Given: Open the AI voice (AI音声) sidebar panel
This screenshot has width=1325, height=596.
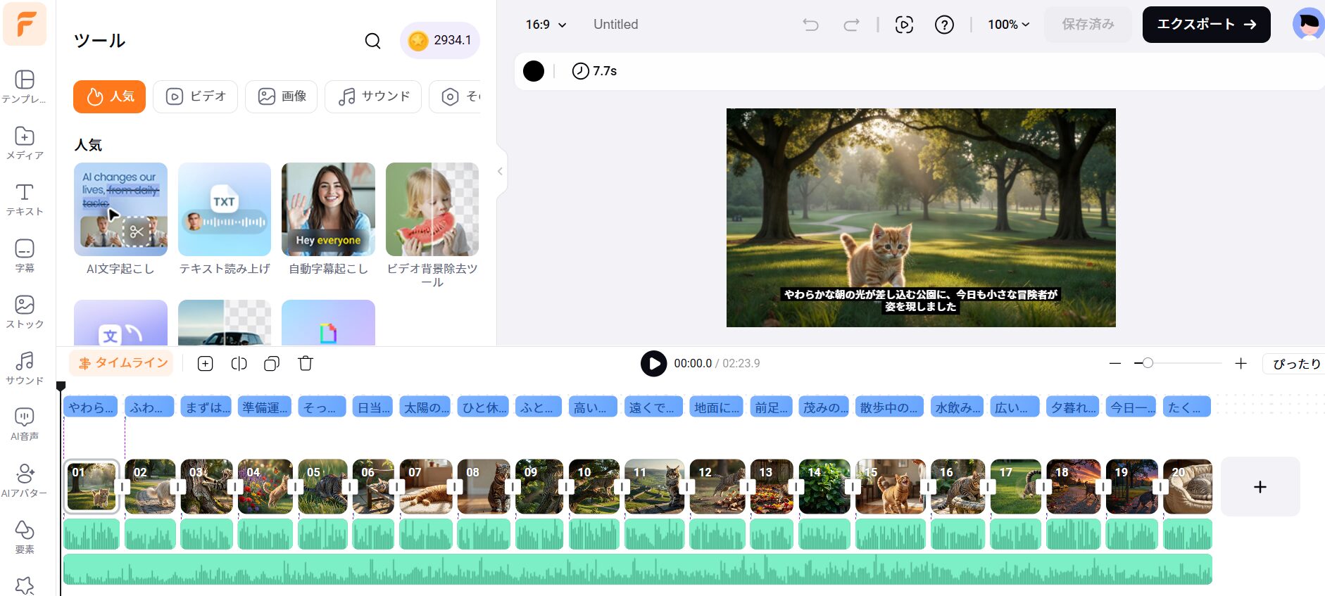Looking at the screenshot, I should tap(25, 424).
